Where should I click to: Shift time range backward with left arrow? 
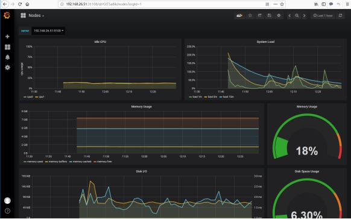click(x=289, y=16)
